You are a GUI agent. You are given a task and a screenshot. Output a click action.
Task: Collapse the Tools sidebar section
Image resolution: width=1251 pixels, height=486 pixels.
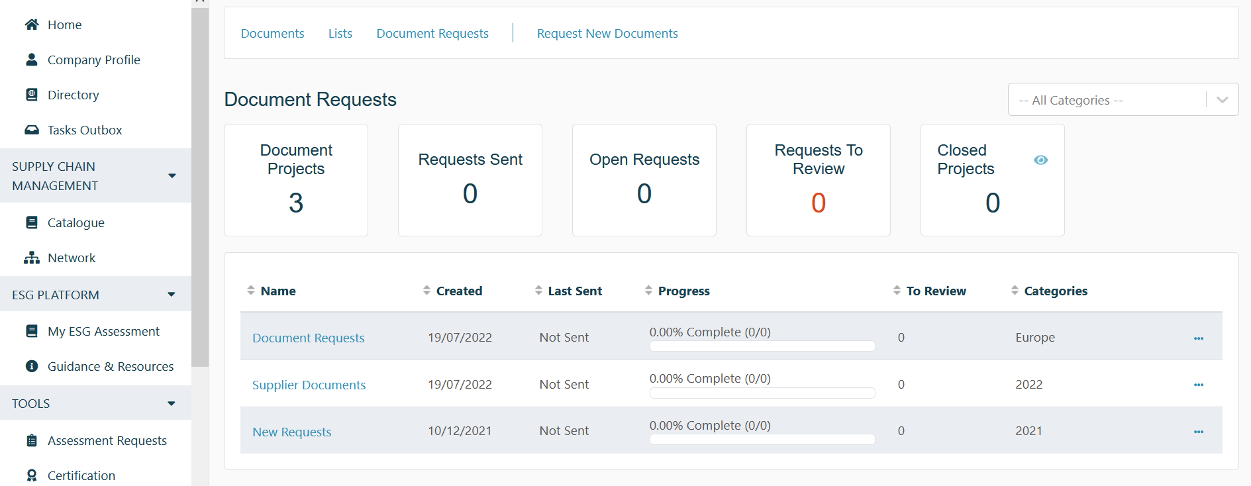pos(172,403)
